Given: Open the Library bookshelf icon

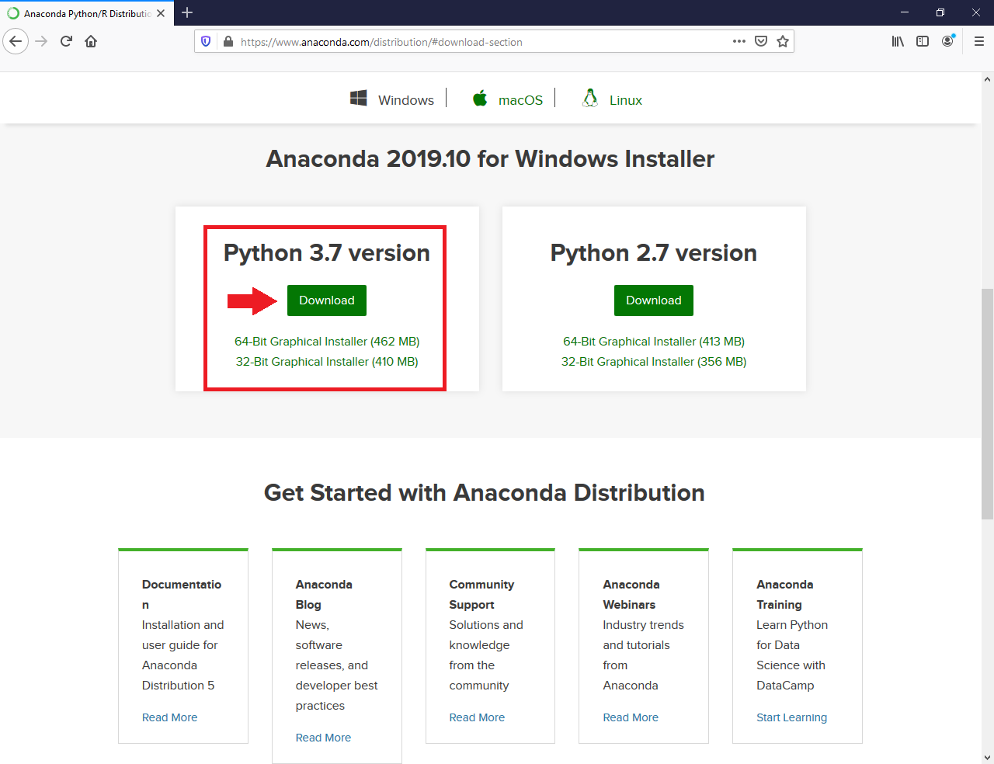Looking at the screenshot, I should coord(898,41).
